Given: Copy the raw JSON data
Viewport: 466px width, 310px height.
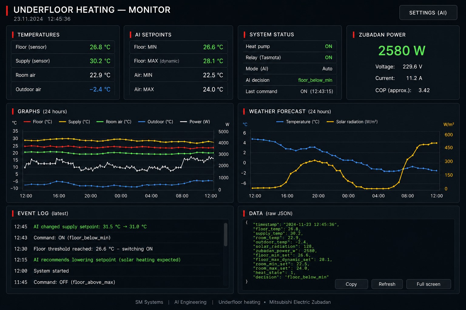Looking at the screenshot, I should coord(351,284).
